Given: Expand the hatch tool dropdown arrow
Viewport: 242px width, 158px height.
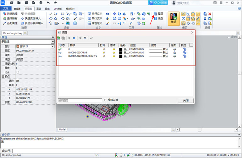Looking at the screenshot, I should click(59, 24).
